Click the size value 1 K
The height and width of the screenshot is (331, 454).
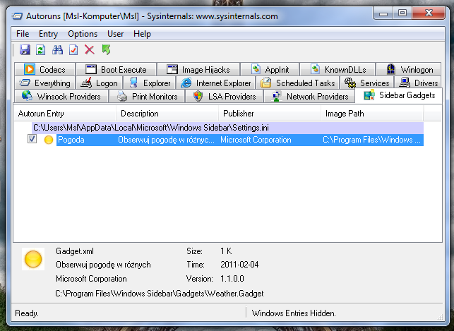[x=226, y=251]
